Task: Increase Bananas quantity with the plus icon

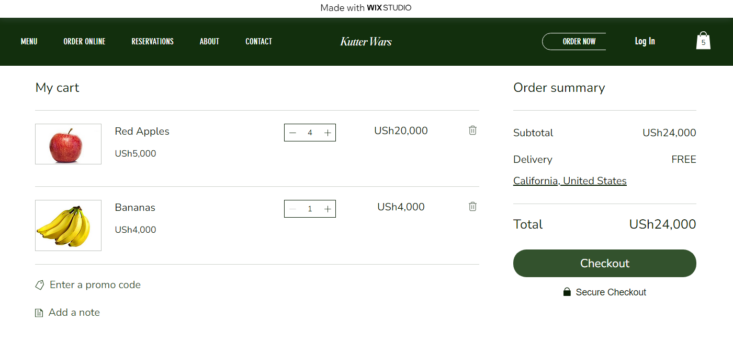Action: click(328, 208)
